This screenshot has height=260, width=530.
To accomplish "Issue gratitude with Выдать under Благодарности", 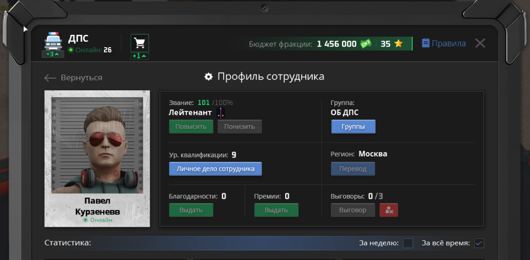I will click(191, 210).
